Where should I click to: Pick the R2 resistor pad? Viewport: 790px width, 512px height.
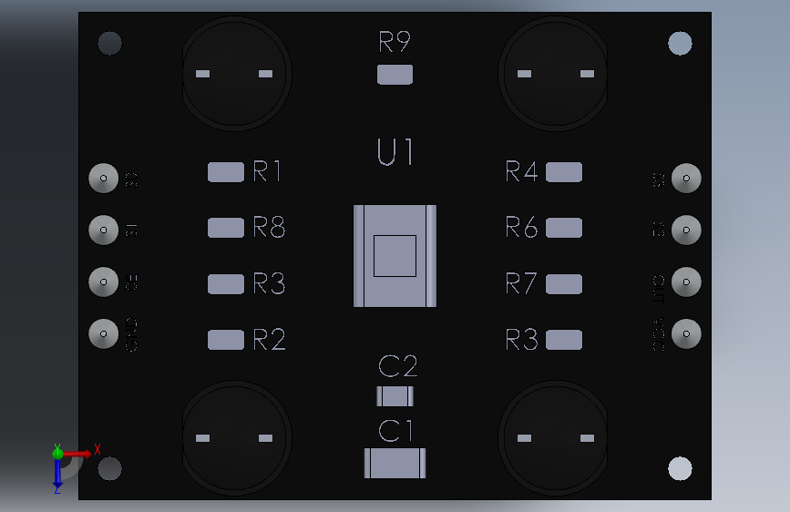tap(226, 340)
